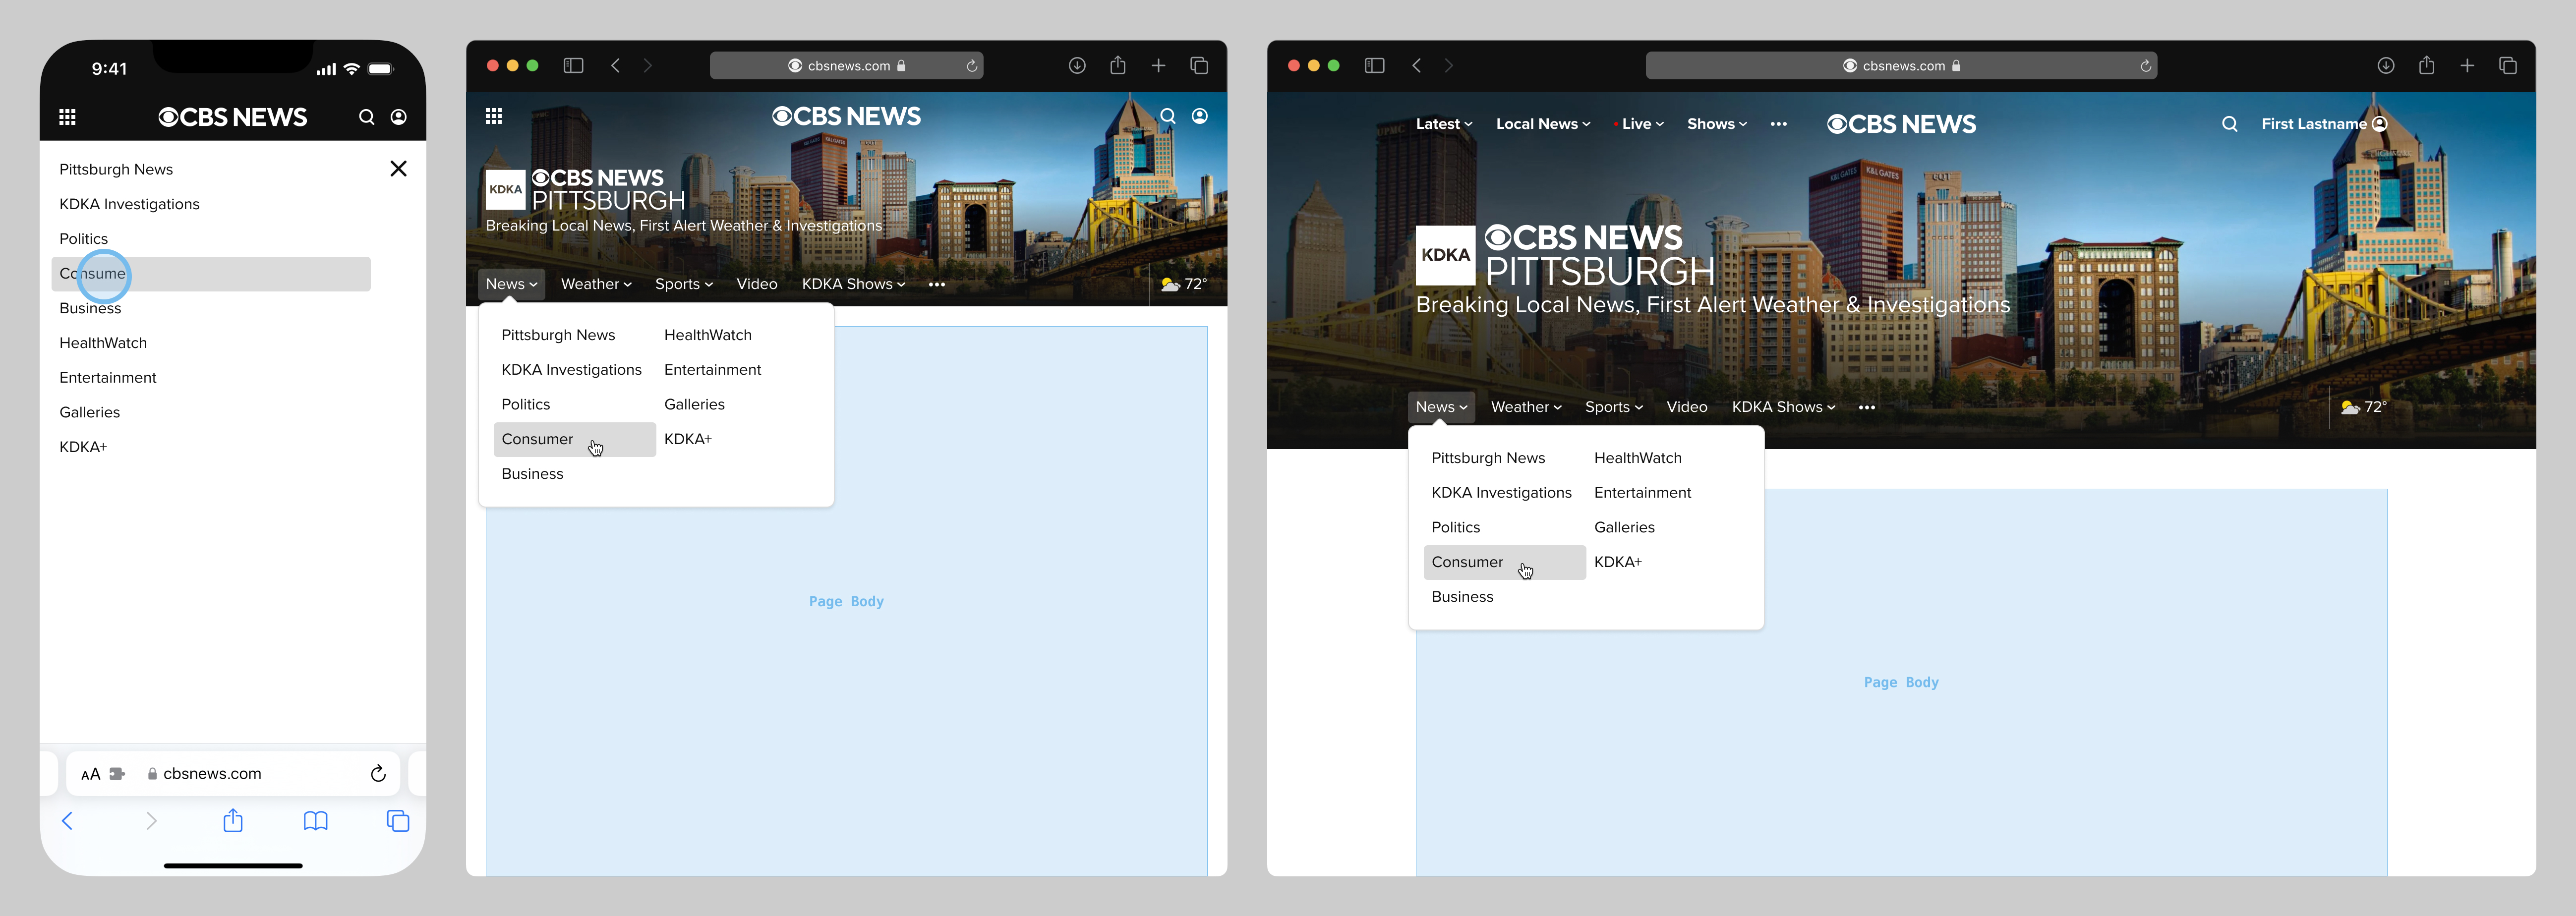Click the tab overview icon in Safari

tap(1199, 65)
